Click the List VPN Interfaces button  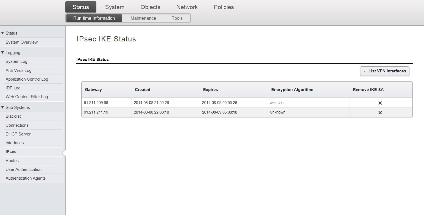pyautogui.click(x=385, y=71)
